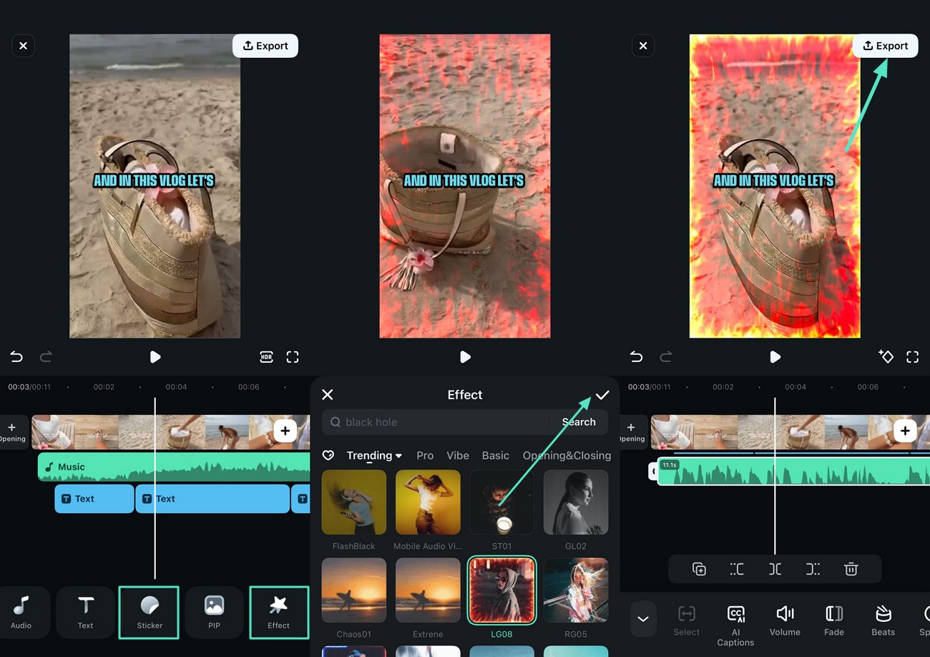The height and width of the screenshot is (657, 930).
Task: Collapse the audio toolbar with the down chevron
Action: point(643,619)
